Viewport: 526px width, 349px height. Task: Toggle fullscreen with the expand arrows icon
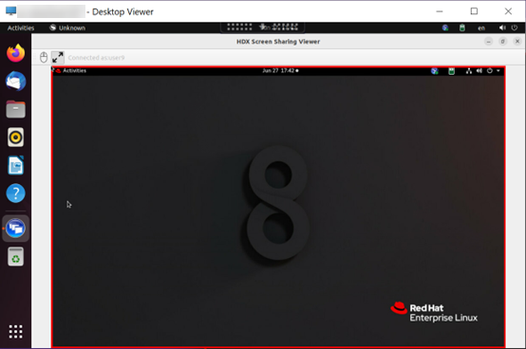pyautogui.click(x=58, y=57)
